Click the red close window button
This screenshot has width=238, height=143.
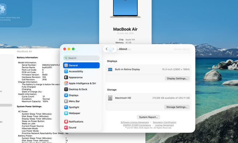pos(64,49)
